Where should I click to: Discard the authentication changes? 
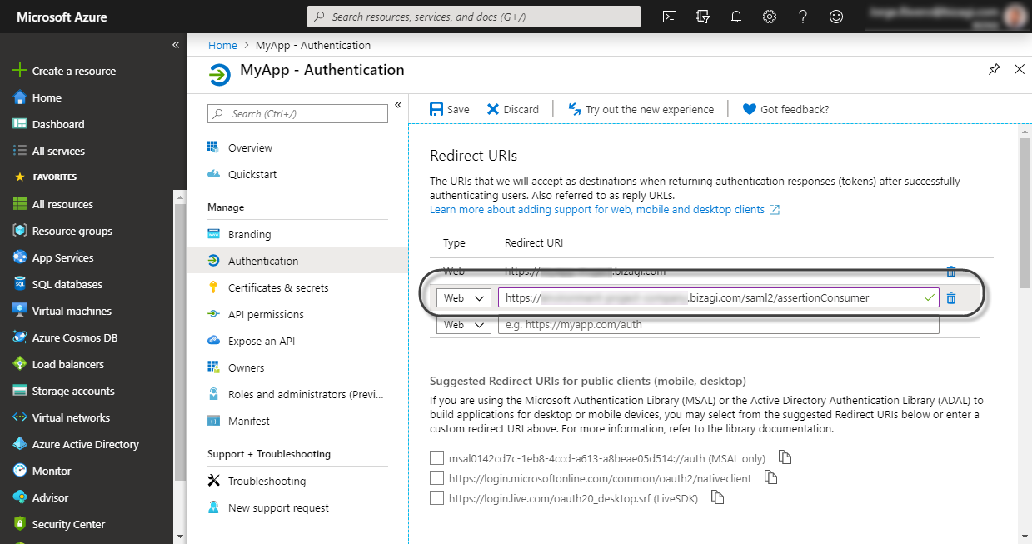coord(513,109)
